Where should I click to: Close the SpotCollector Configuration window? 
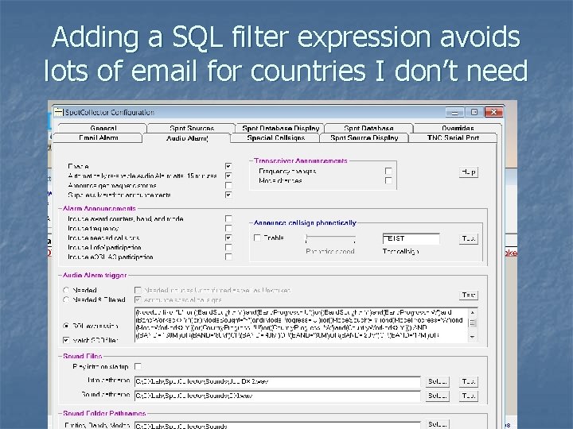493,112
